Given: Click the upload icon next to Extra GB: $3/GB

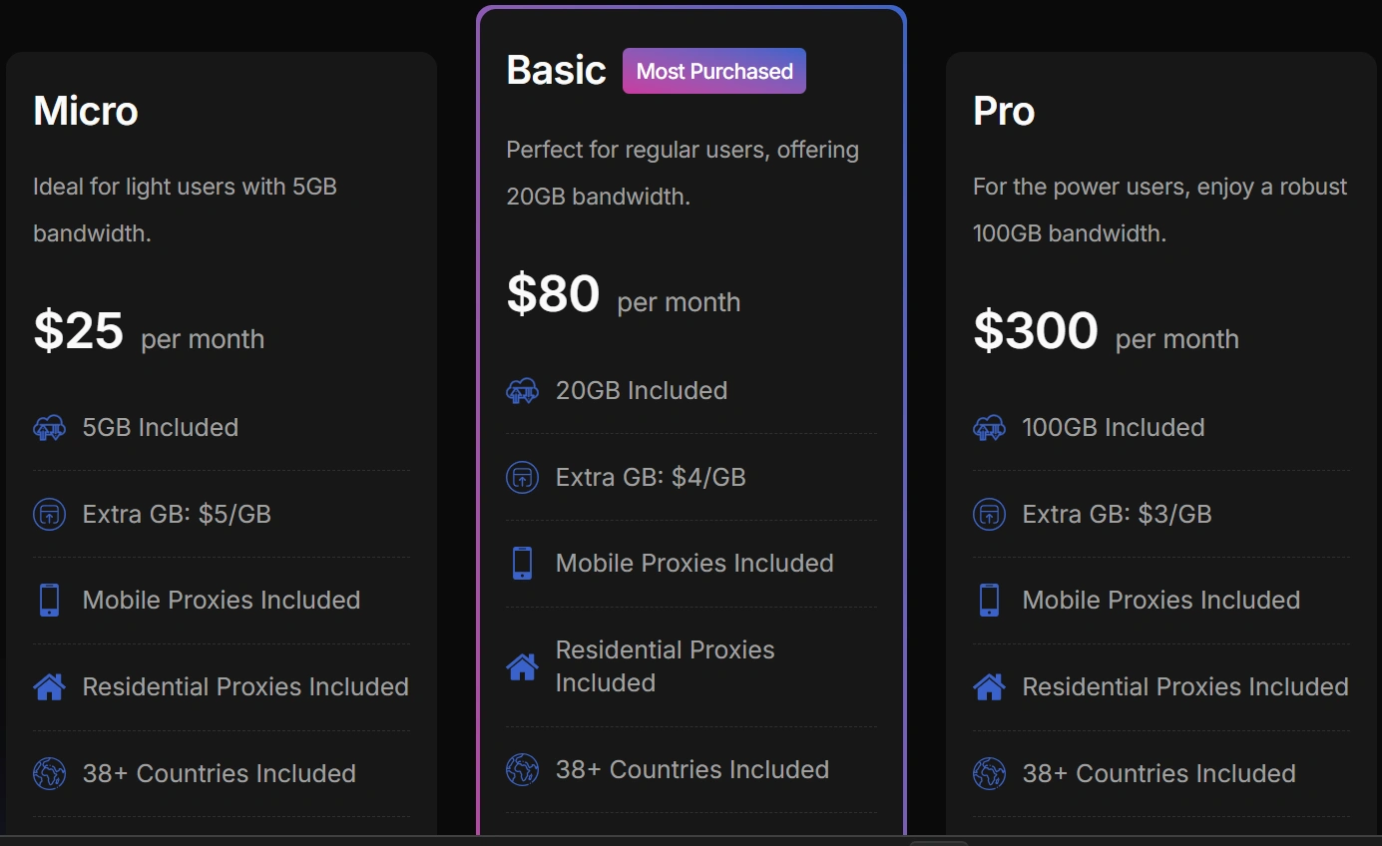Looking at the screenshot, I should [990, 515].
